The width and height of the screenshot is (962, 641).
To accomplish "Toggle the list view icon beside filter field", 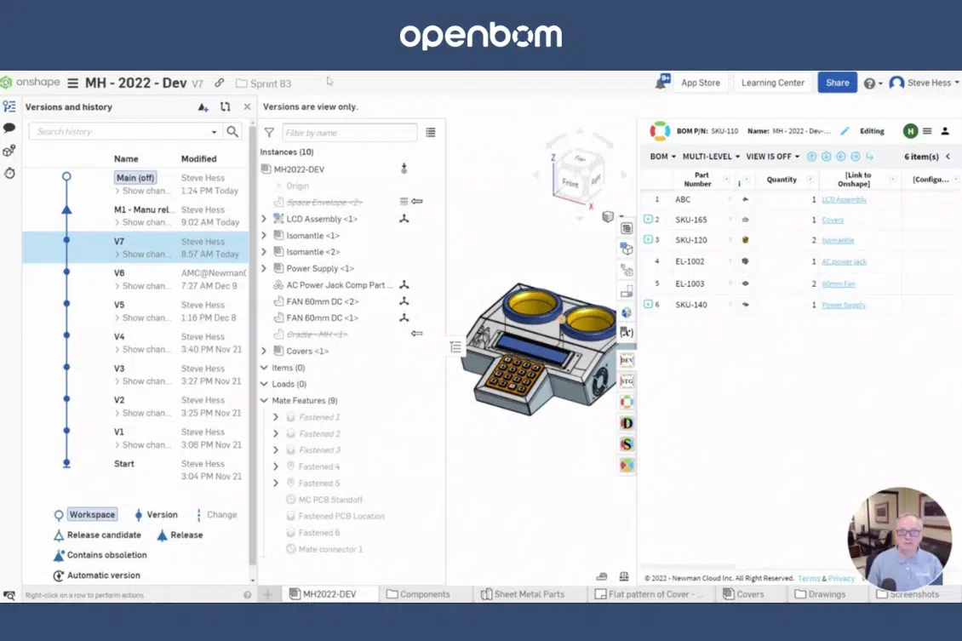I will (x=431, y=133).
